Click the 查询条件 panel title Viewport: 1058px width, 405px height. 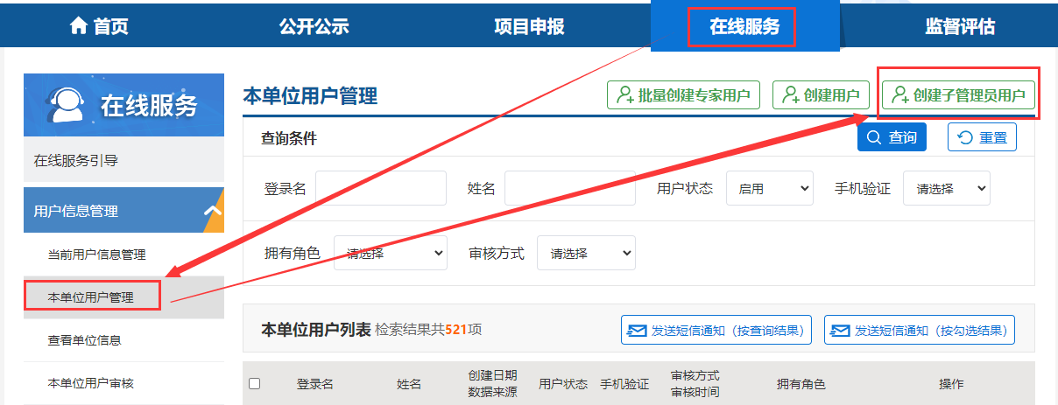[x=289, y=138]
